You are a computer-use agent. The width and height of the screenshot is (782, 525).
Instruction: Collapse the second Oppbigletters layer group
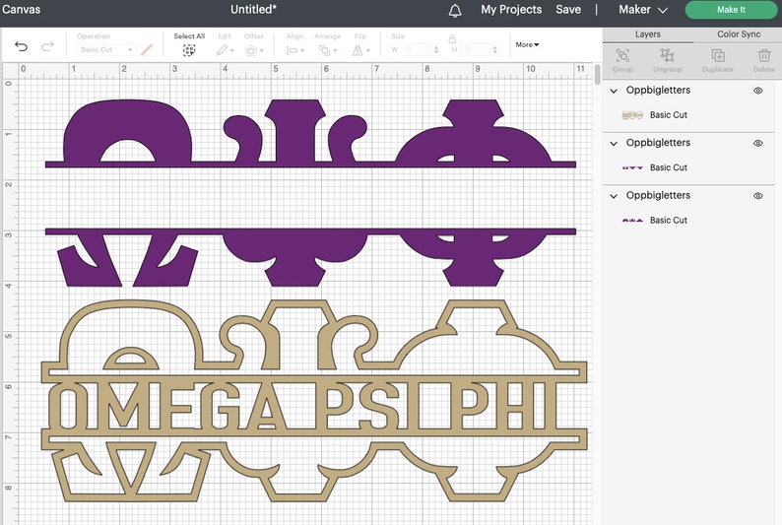click(x=614, y=144)
